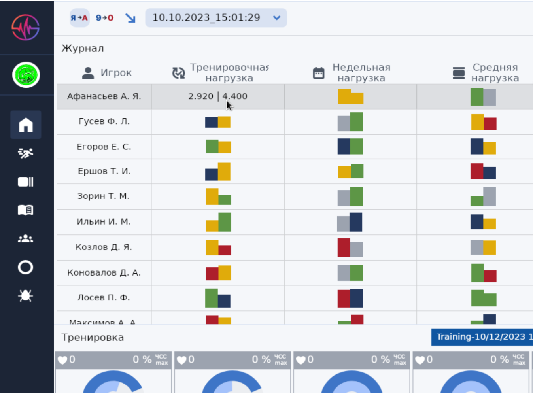Click the weekly load calendar icon
Viewport: 533px width, 393px height.
coord(319,73)
